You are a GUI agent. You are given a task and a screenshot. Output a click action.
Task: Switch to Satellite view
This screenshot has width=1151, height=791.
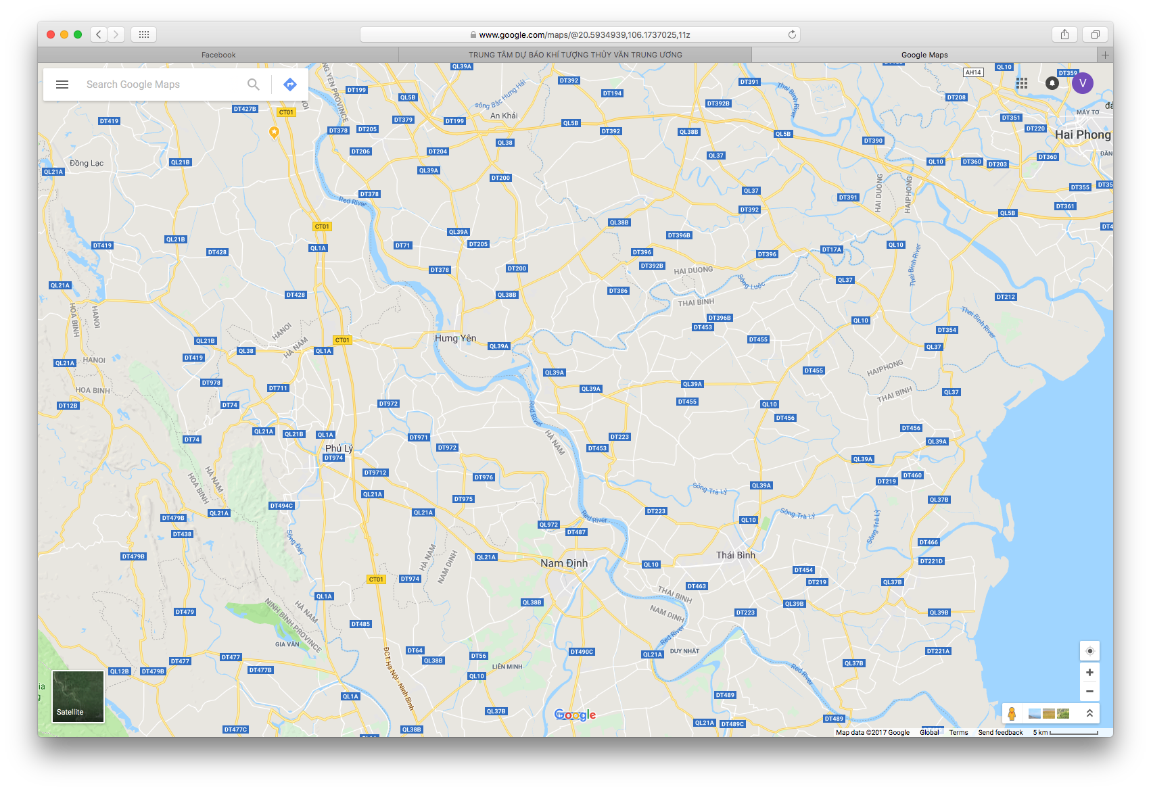[x=78, y=696]
